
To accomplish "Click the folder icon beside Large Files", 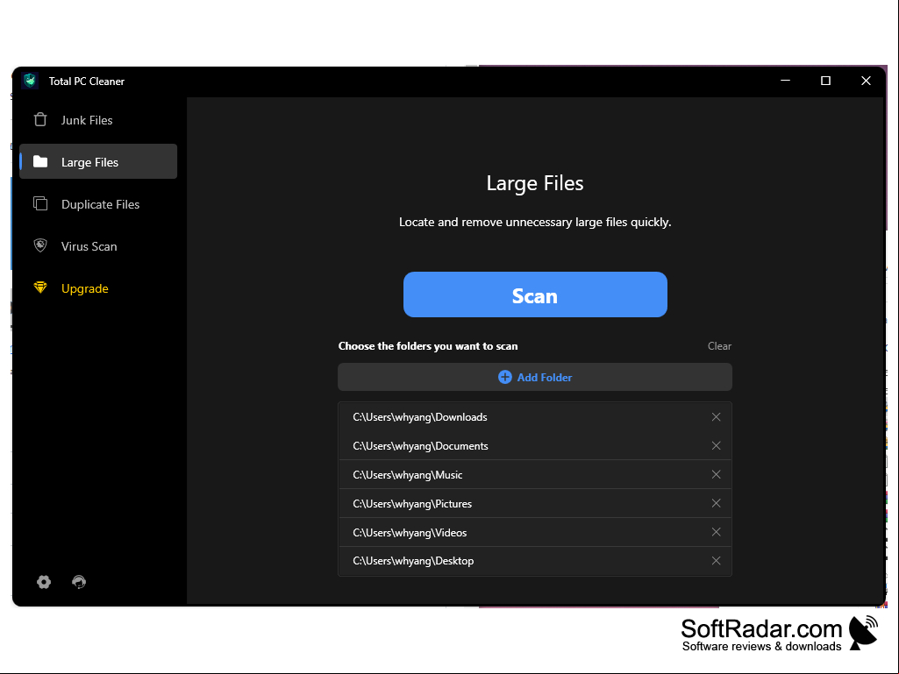I will (x=40, y=161).
